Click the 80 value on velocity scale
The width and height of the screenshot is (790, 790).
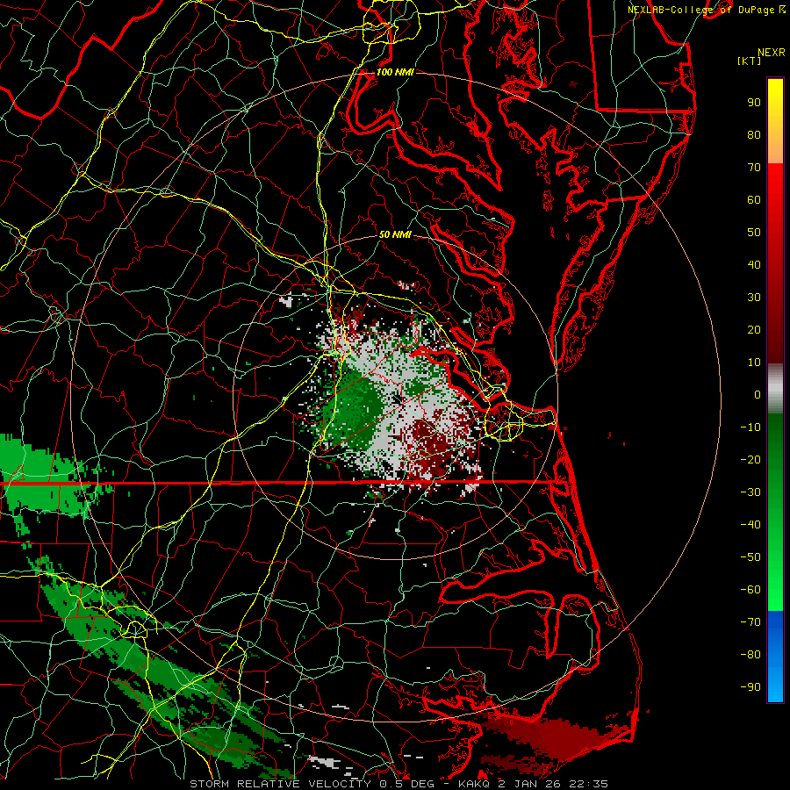click(x=754, y=134)
